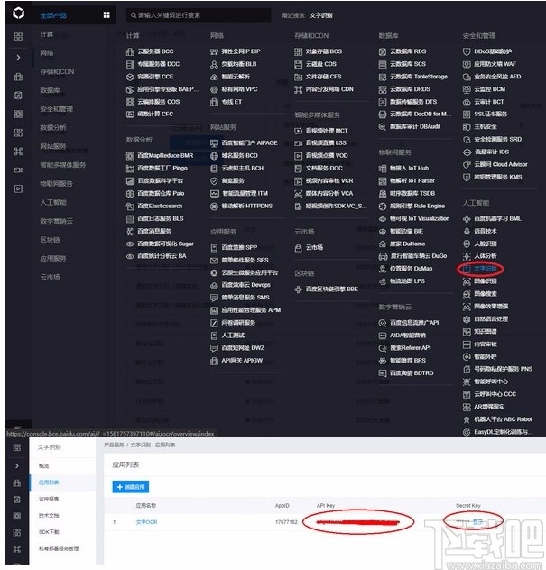This screenshot has height=570, width=546.
Task: Click the icon beside 密钥管理服务 KMS
Action: coord(467,178)
